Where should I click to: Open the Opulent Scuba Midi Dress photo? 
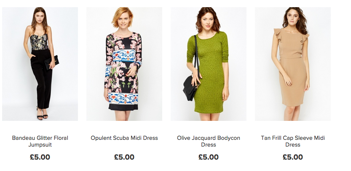[124, 64]
